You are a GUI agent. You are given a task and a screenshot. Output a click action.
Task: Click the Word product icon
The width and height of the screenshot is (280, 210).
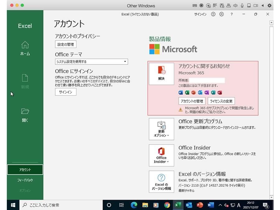[x=180, y=92]
